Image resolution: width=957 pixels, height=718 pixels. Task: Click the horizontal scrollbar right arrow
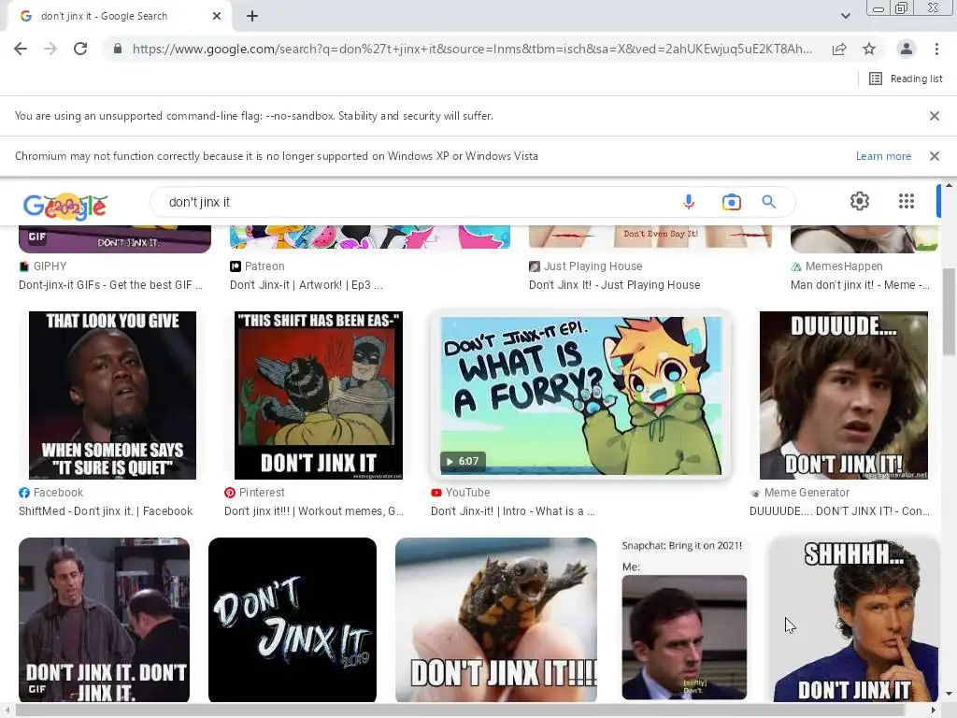coord(934,711)
